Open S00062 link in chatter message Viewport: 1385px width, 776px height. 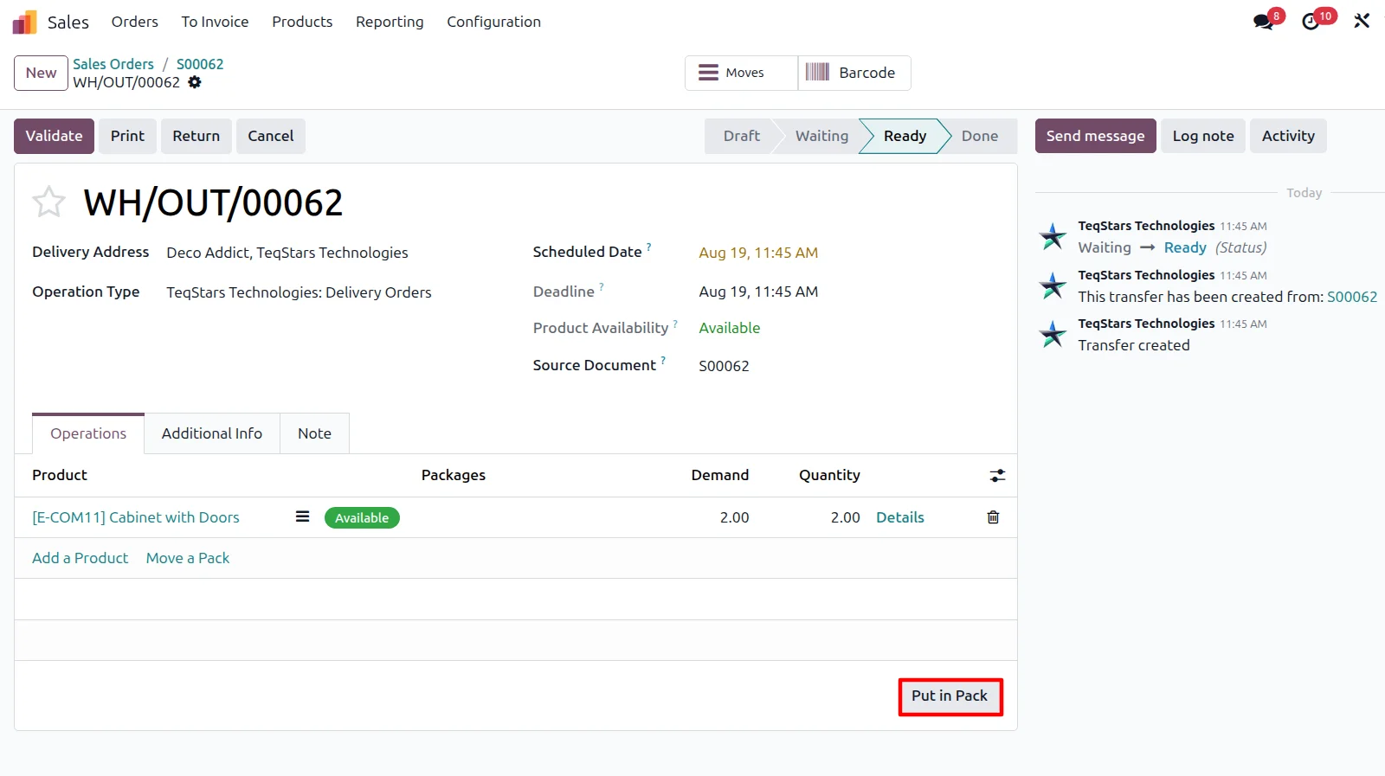pos(1352,297)
